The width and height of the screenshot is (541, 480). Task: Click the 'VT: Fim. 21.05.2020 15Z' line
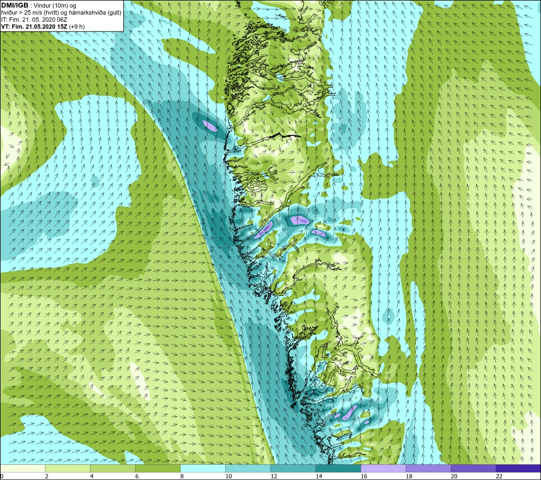[43, 27]
